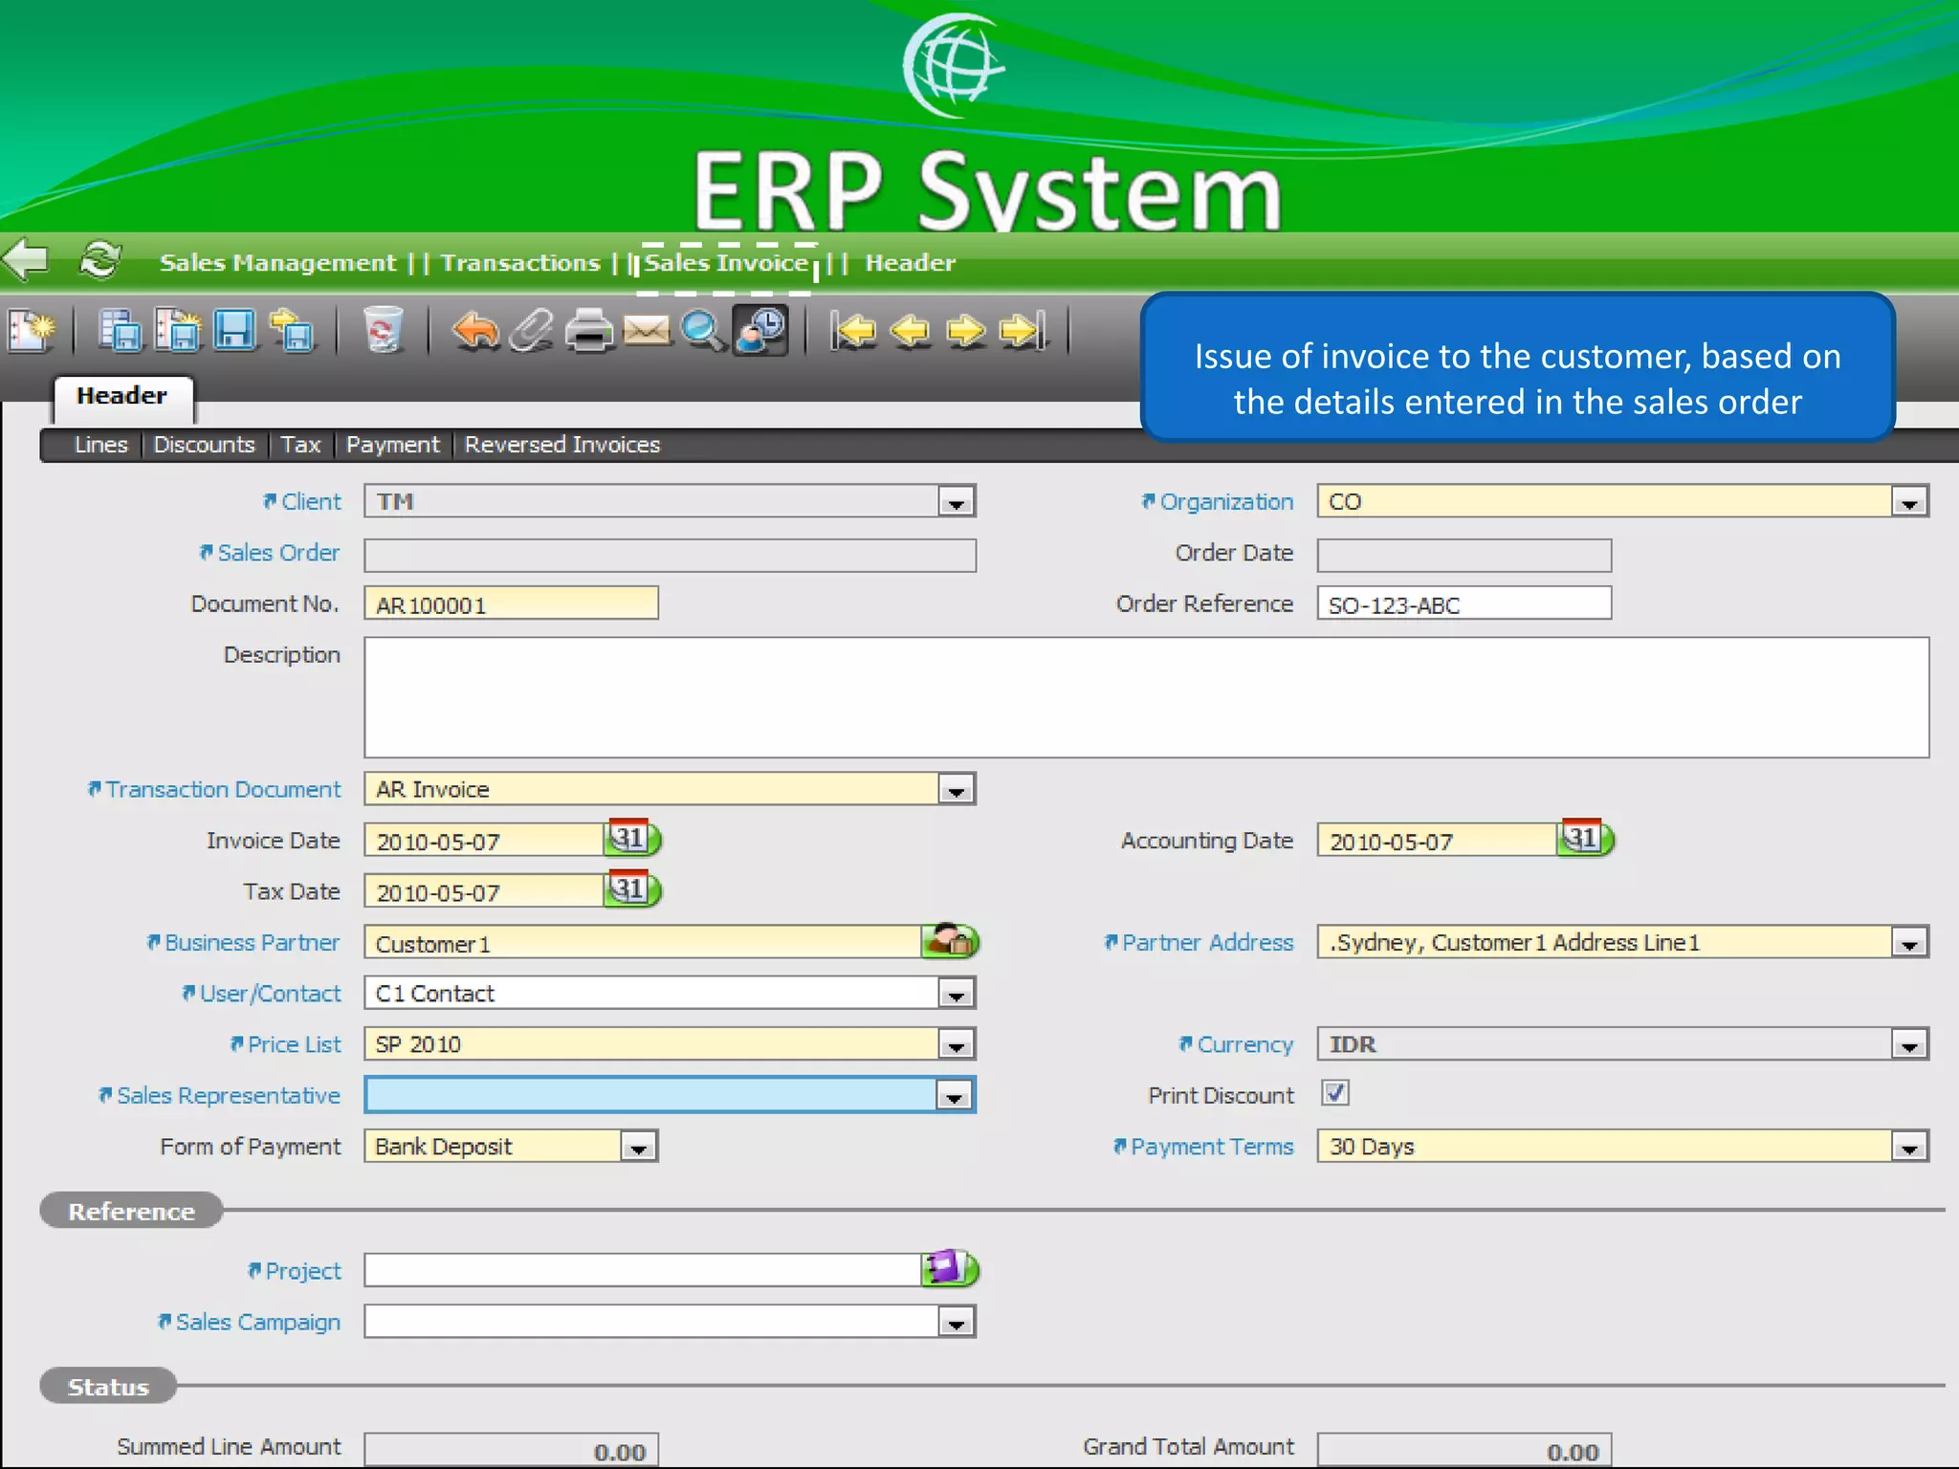Click the Summed Line Amount field
The width and height of the screenshot is (1959, 1469).
coord(511,1450)
